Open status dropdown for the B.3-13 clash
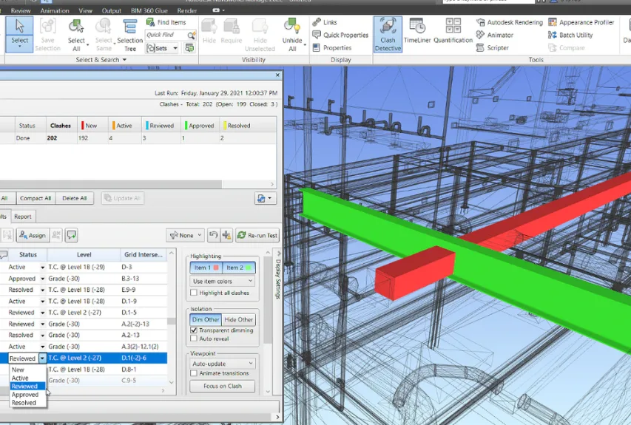This screenshot has height=425, width=631. [42, 279]
